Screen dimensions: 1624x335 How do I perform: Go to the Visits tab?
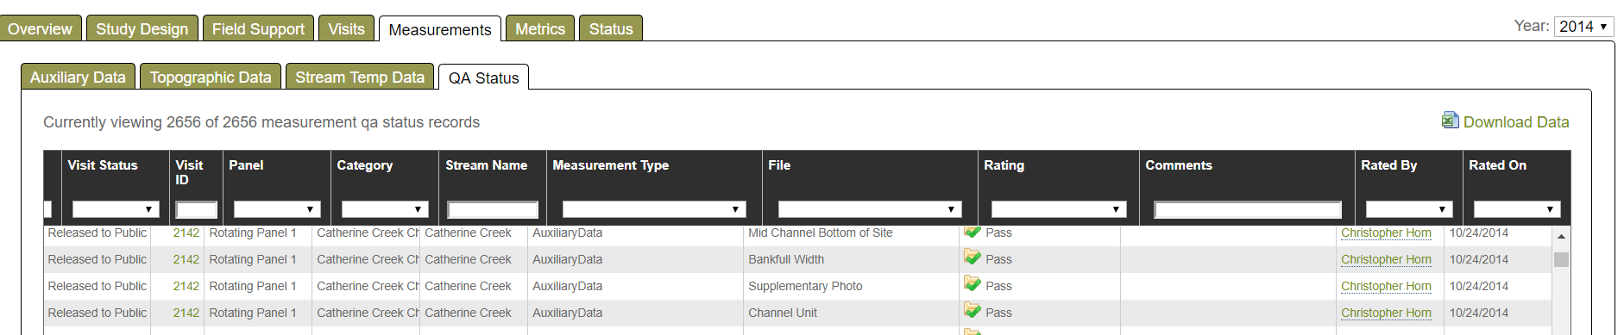[347, 28]
